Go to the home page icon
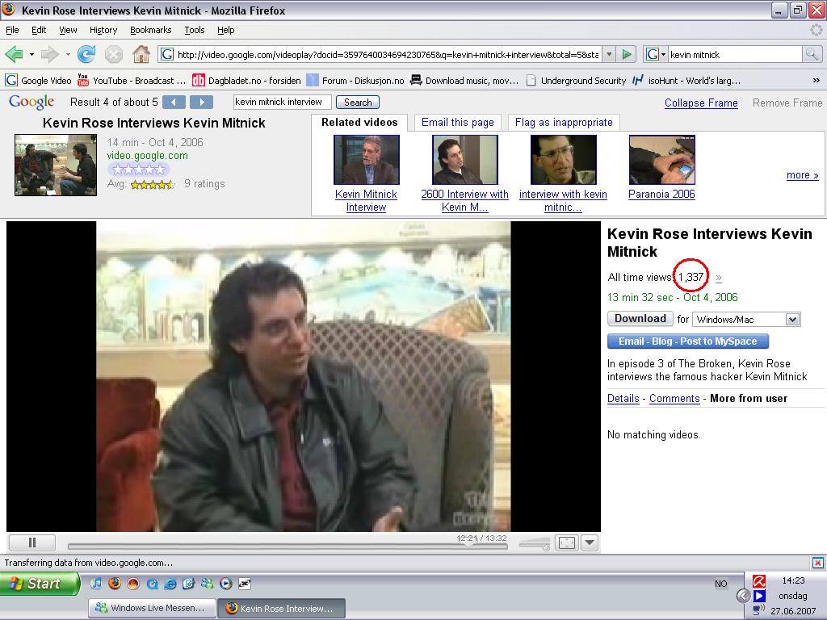Screen dimensions: 827x620 [141, 54]
